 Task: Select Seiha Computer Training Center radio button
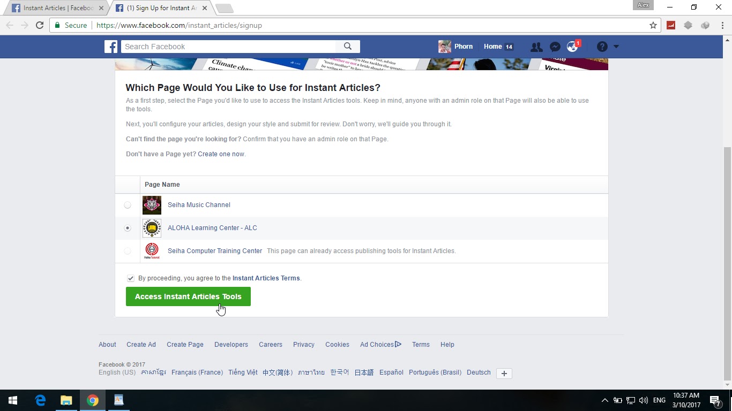click(128, 251)
